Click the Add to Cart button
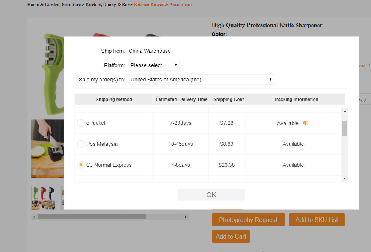The image size is (371, 252). pos(231,236)
